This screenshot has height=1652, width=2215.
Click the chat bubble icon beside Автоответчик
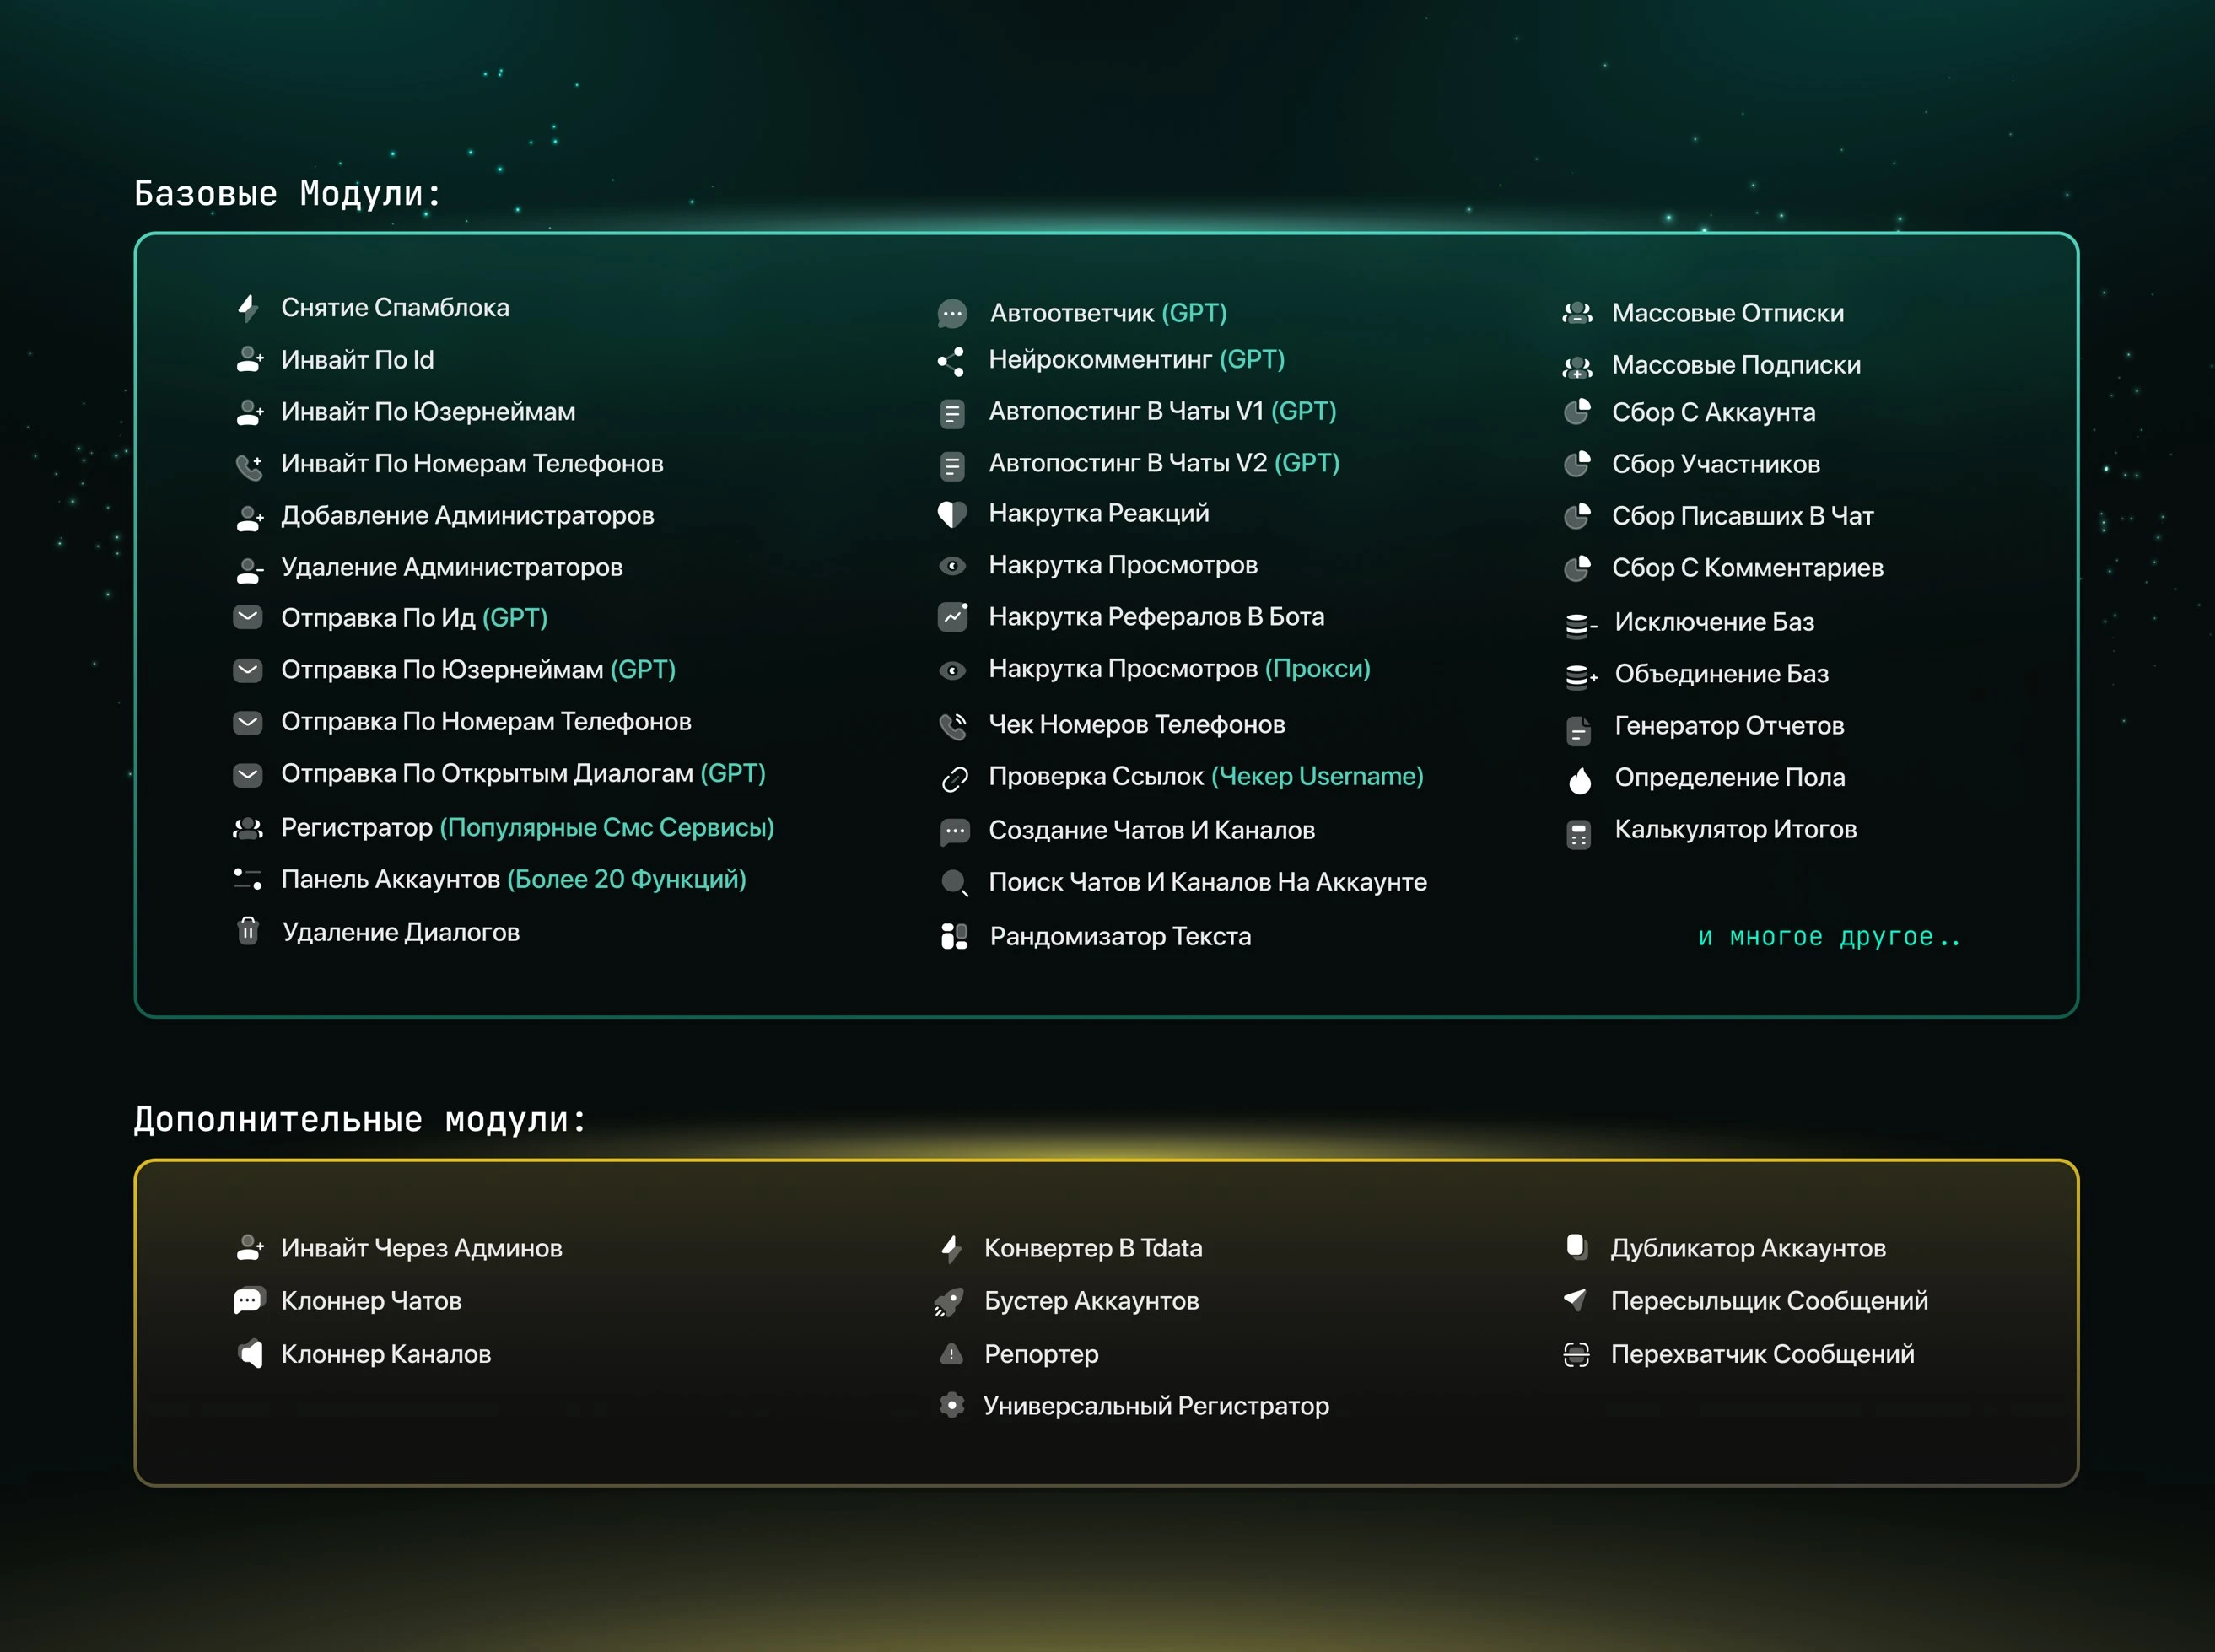952,313
